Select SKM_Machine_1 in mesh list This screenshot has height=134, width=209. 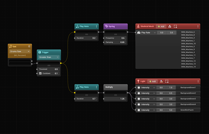pyautogui.click(x=188, y=41)
